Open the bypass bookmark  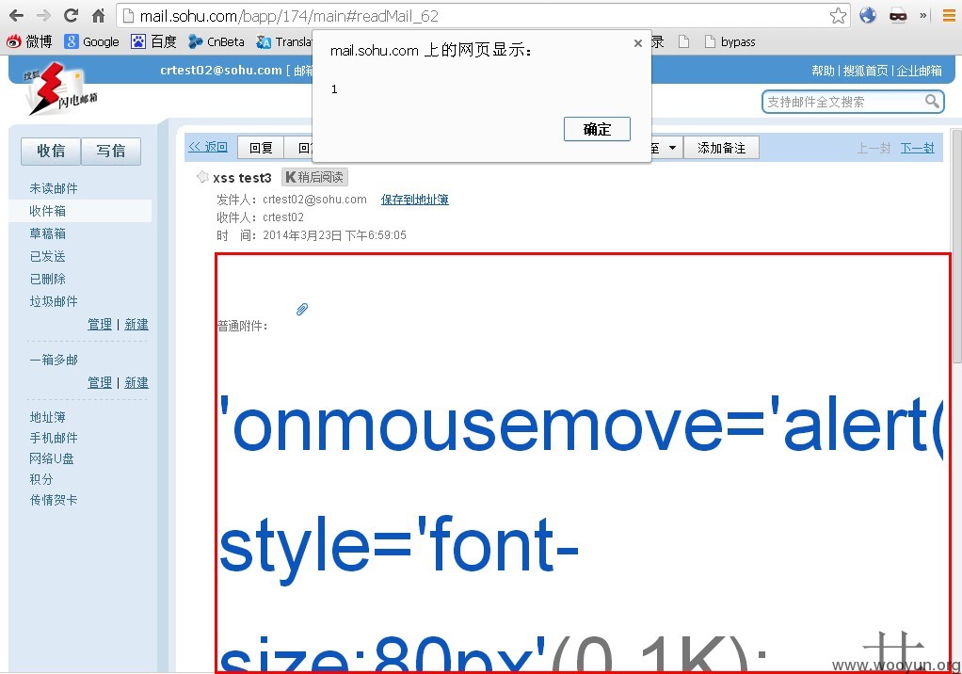click(x=730, y=41)
